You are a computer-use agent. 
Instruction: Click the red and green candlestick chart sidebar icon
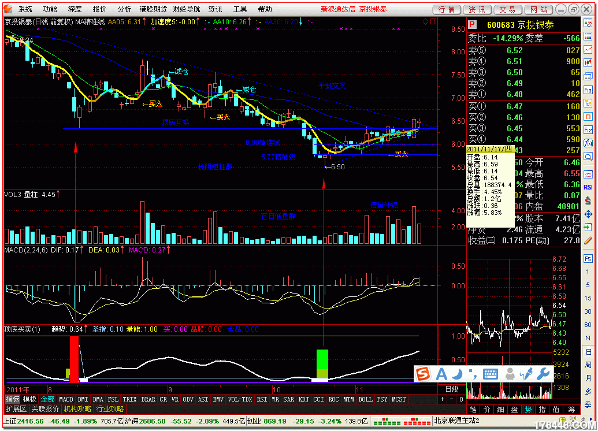point(588,62)
